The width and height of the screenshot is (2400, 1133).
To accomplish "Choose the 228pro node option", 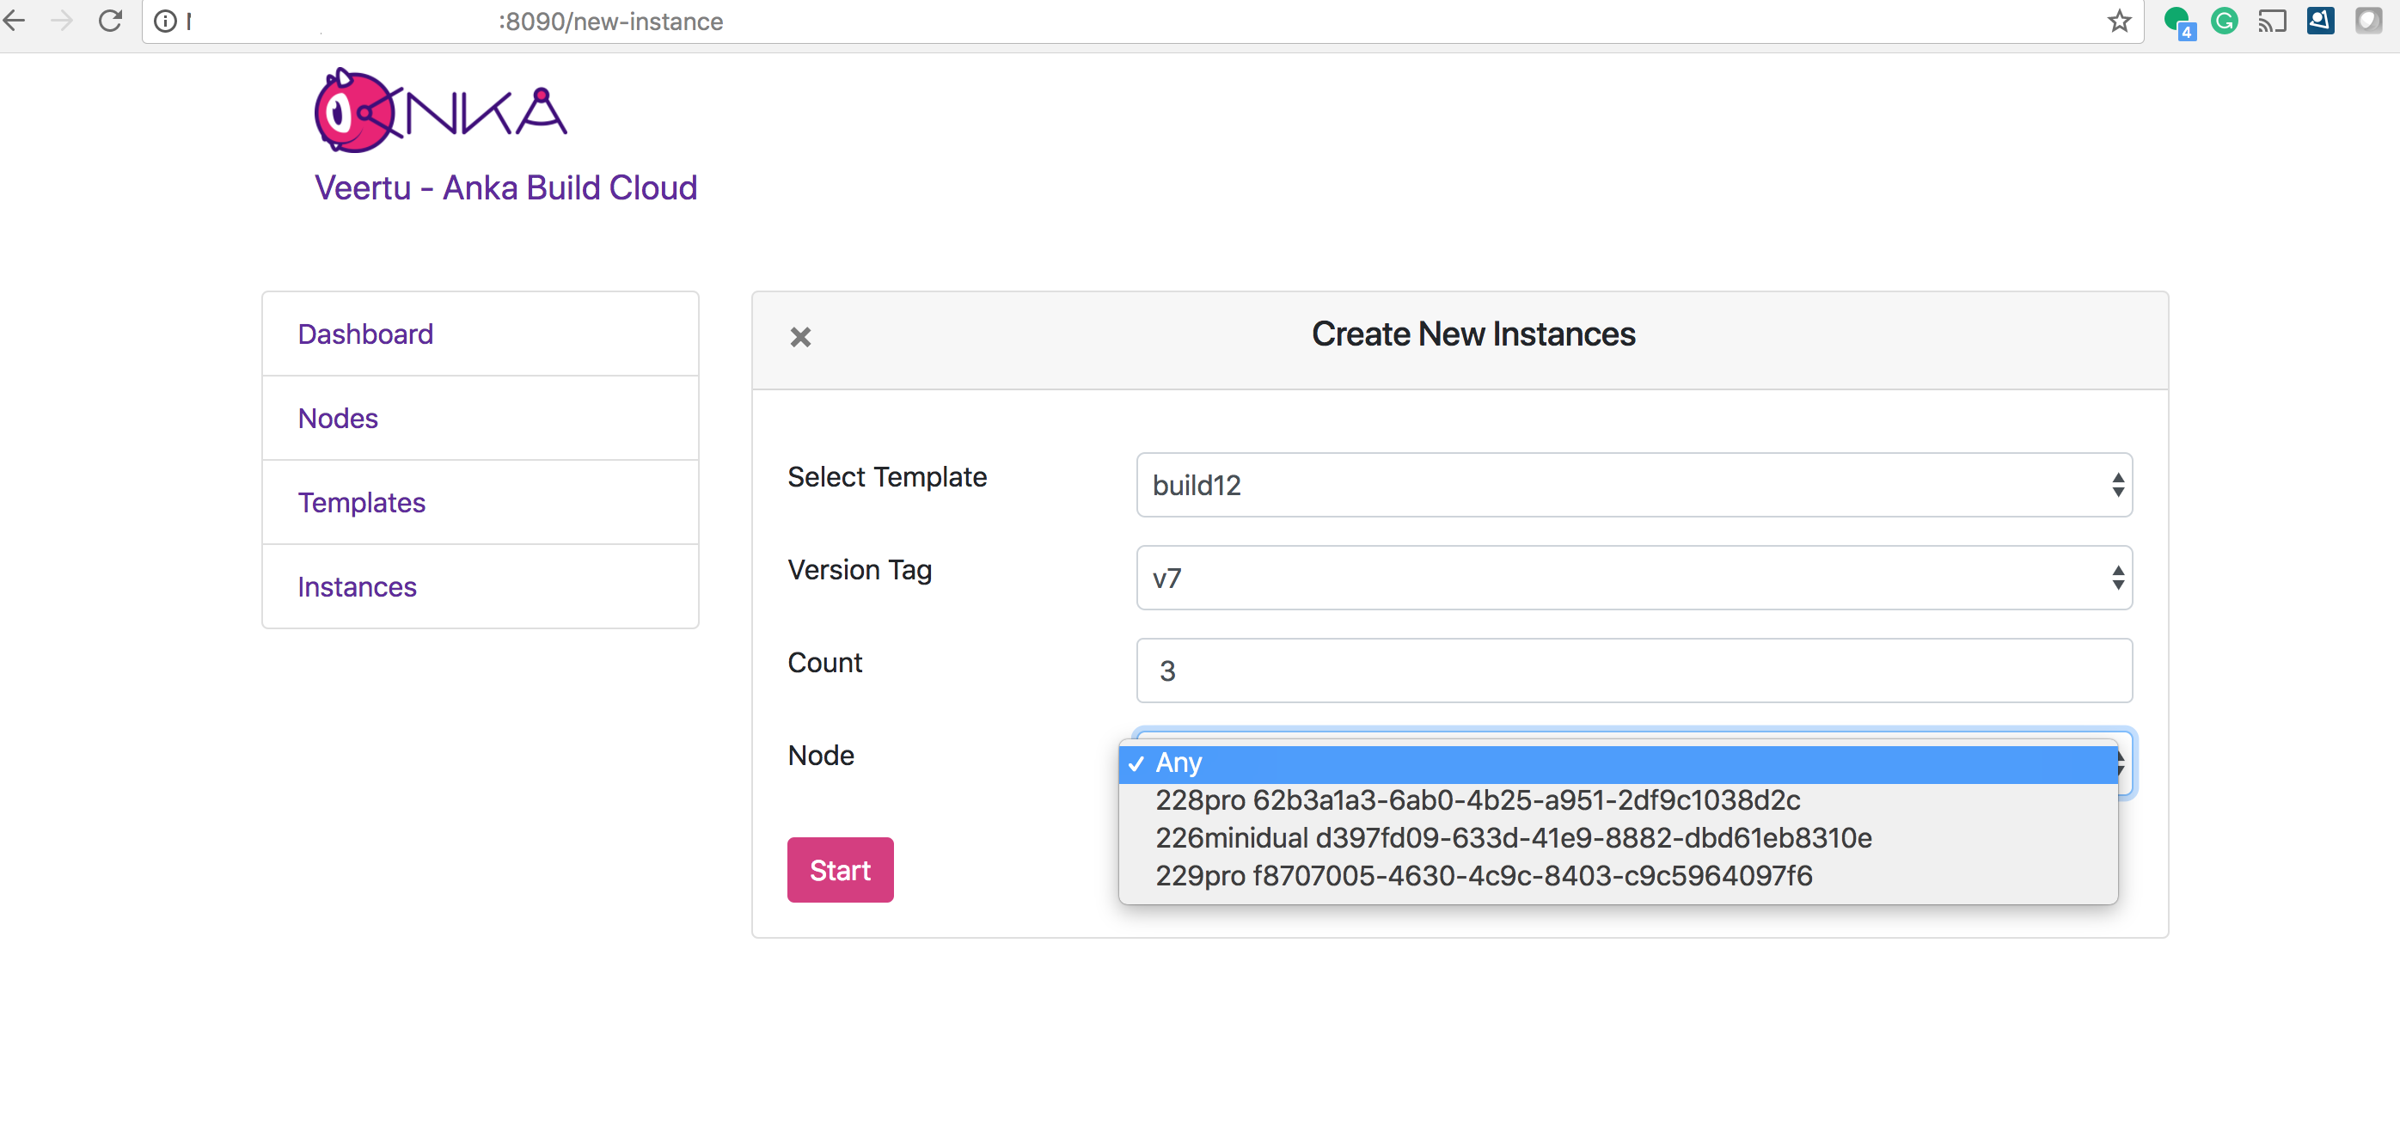I will tap(1478, 800).
